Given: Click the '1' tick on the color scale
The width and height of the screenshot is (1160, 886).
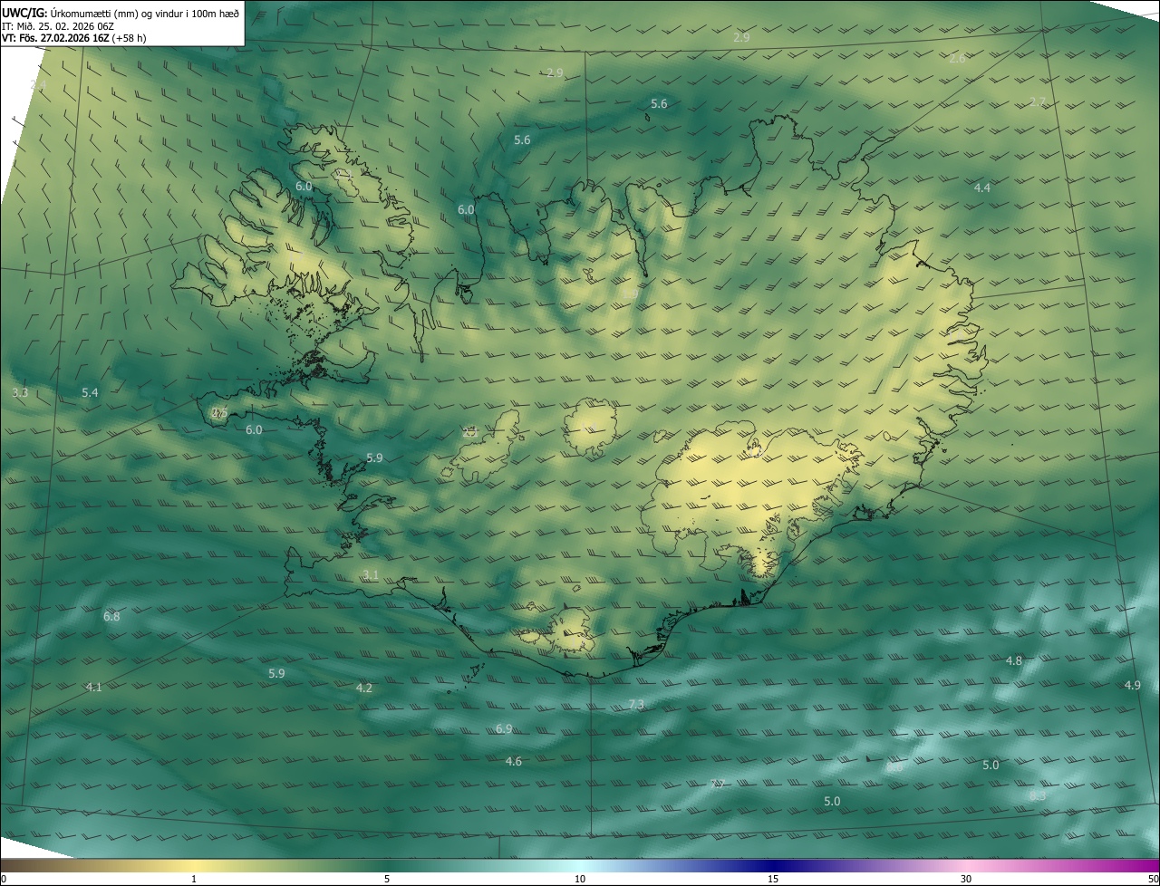Looking at the screenshot, I should point(194,879).
